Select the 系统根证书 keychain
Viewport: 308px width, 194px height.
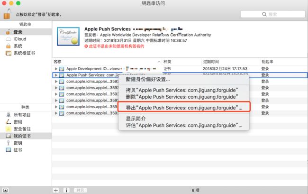pyautogui.click(x=26, y=53)
